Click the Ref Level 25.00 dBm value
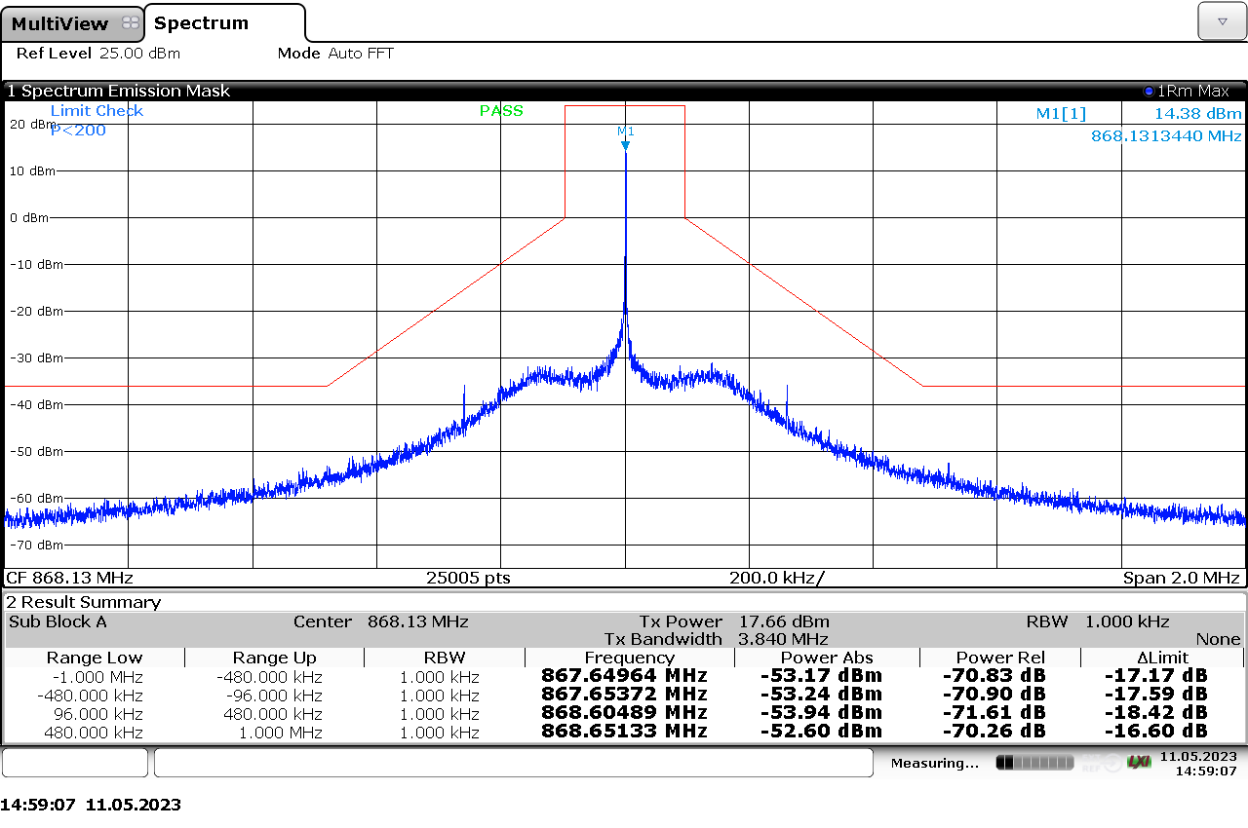 (x=139, y=54)
